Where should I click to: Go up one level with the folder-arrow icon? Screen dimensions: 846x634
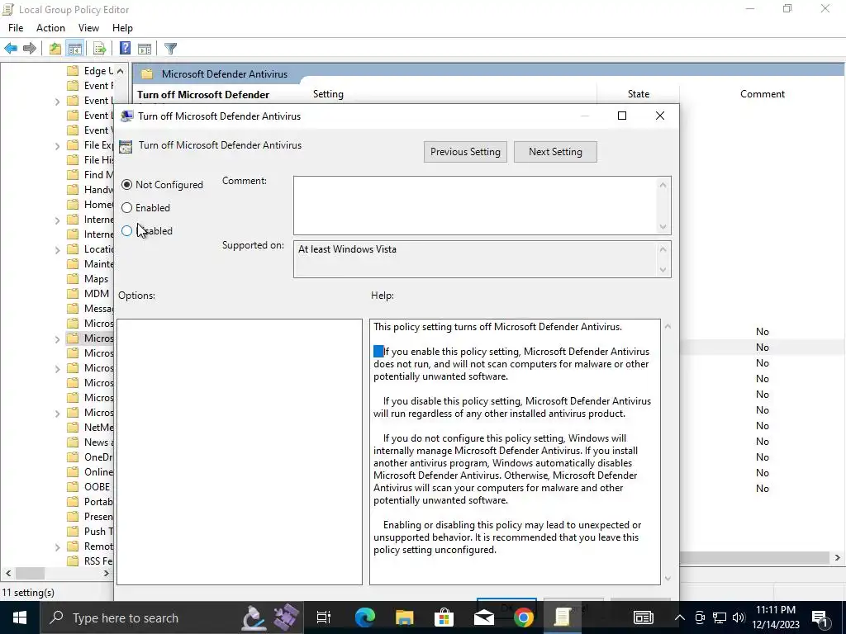(55, 49)
